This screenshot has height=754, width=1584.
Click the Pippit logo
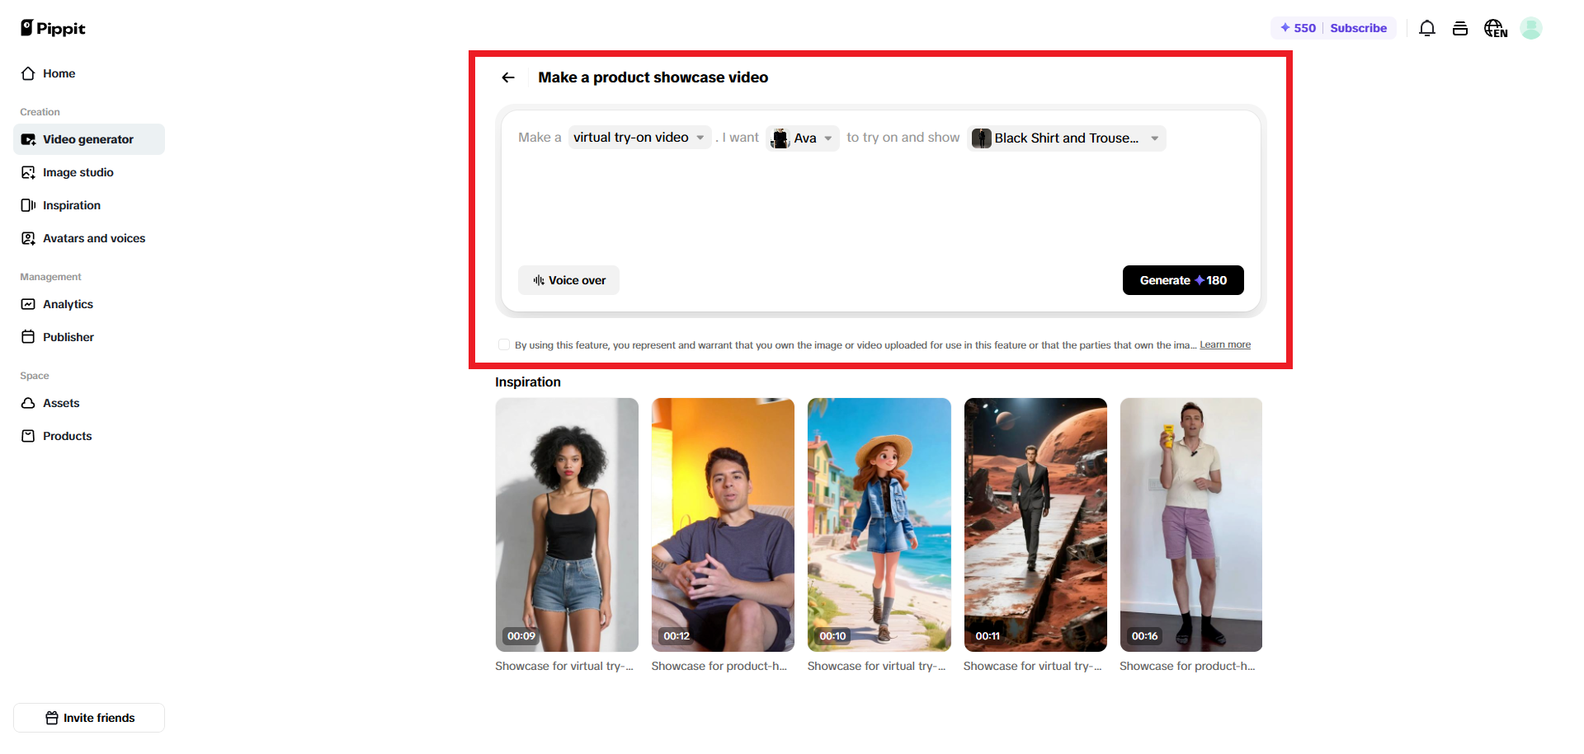point(53,29)
